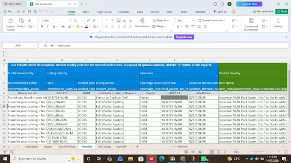Expand the Wrap Text dropdown arrow

[169, 20]
